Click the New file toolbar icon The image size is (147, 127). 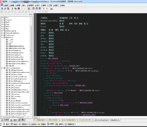click(x=2, y=9)
